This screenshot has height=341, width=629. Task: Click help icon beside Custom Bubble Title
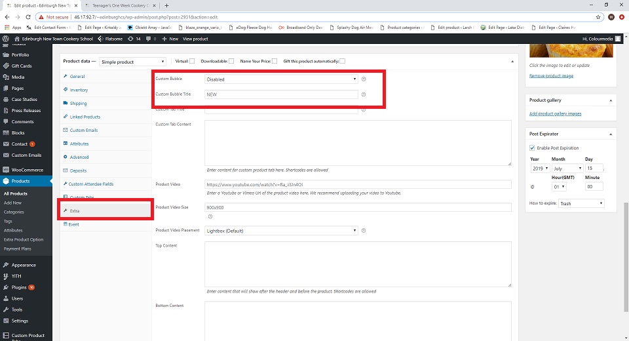(x=364, y=94)
